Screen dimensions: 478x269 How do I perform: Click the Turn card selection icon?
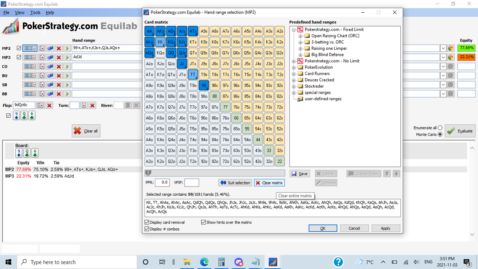[x=84, y=105]
